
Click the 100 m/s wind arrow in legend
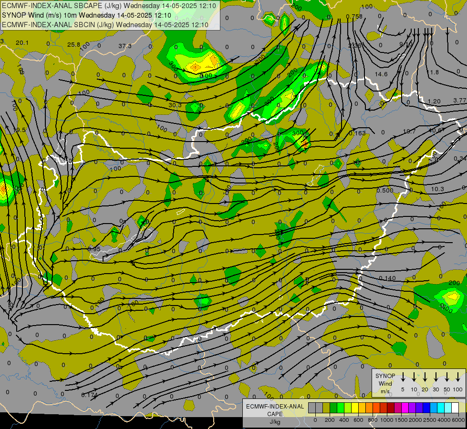click(x=458, y=377)
